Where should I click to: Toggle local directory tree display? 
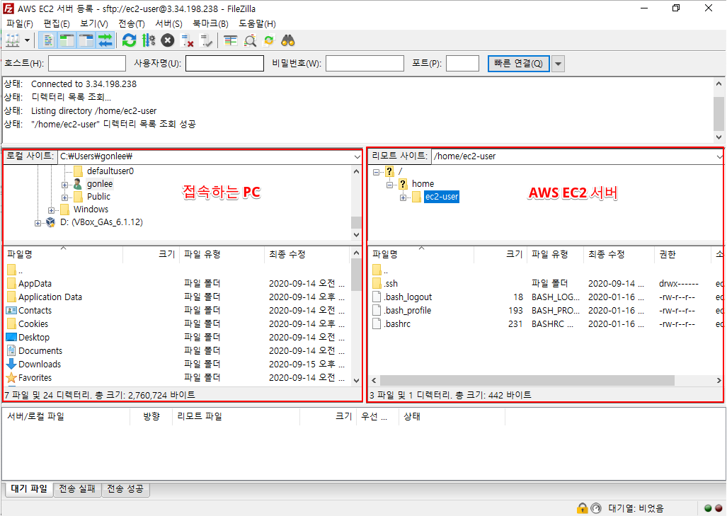pyautogui.click(x=67, y=41)
